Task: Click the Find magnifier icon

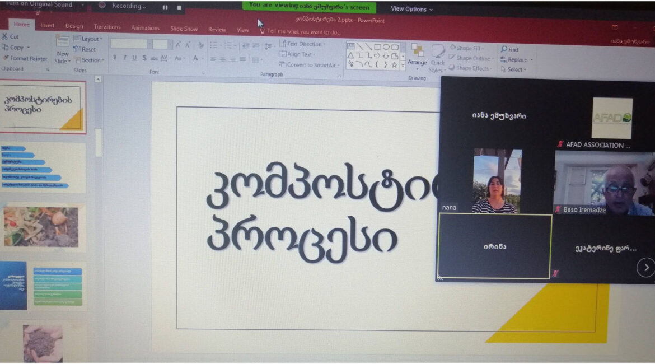Action: click(504, 49)
